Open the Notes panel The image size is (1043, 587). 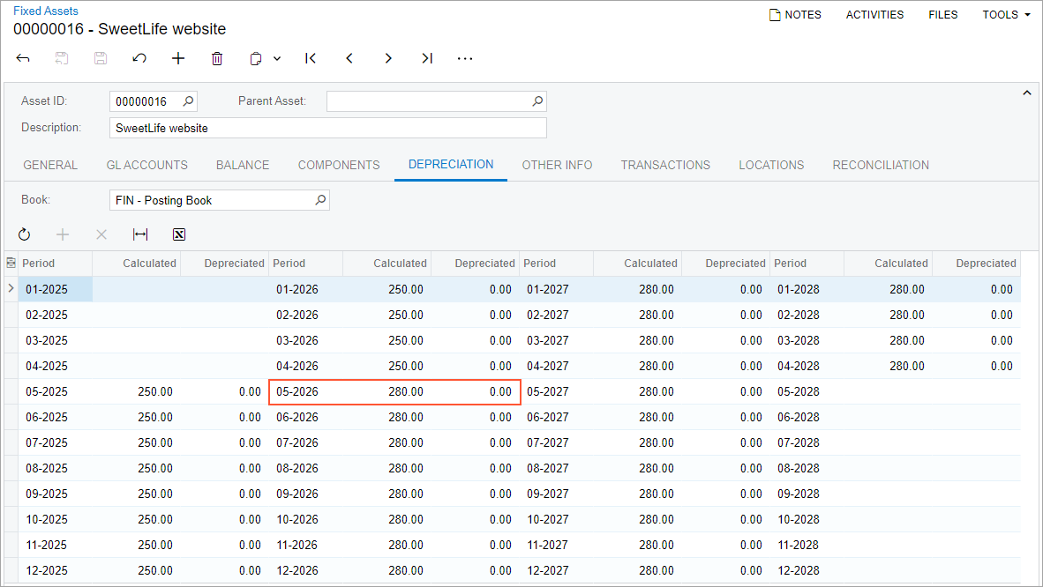tap(795, 15)
